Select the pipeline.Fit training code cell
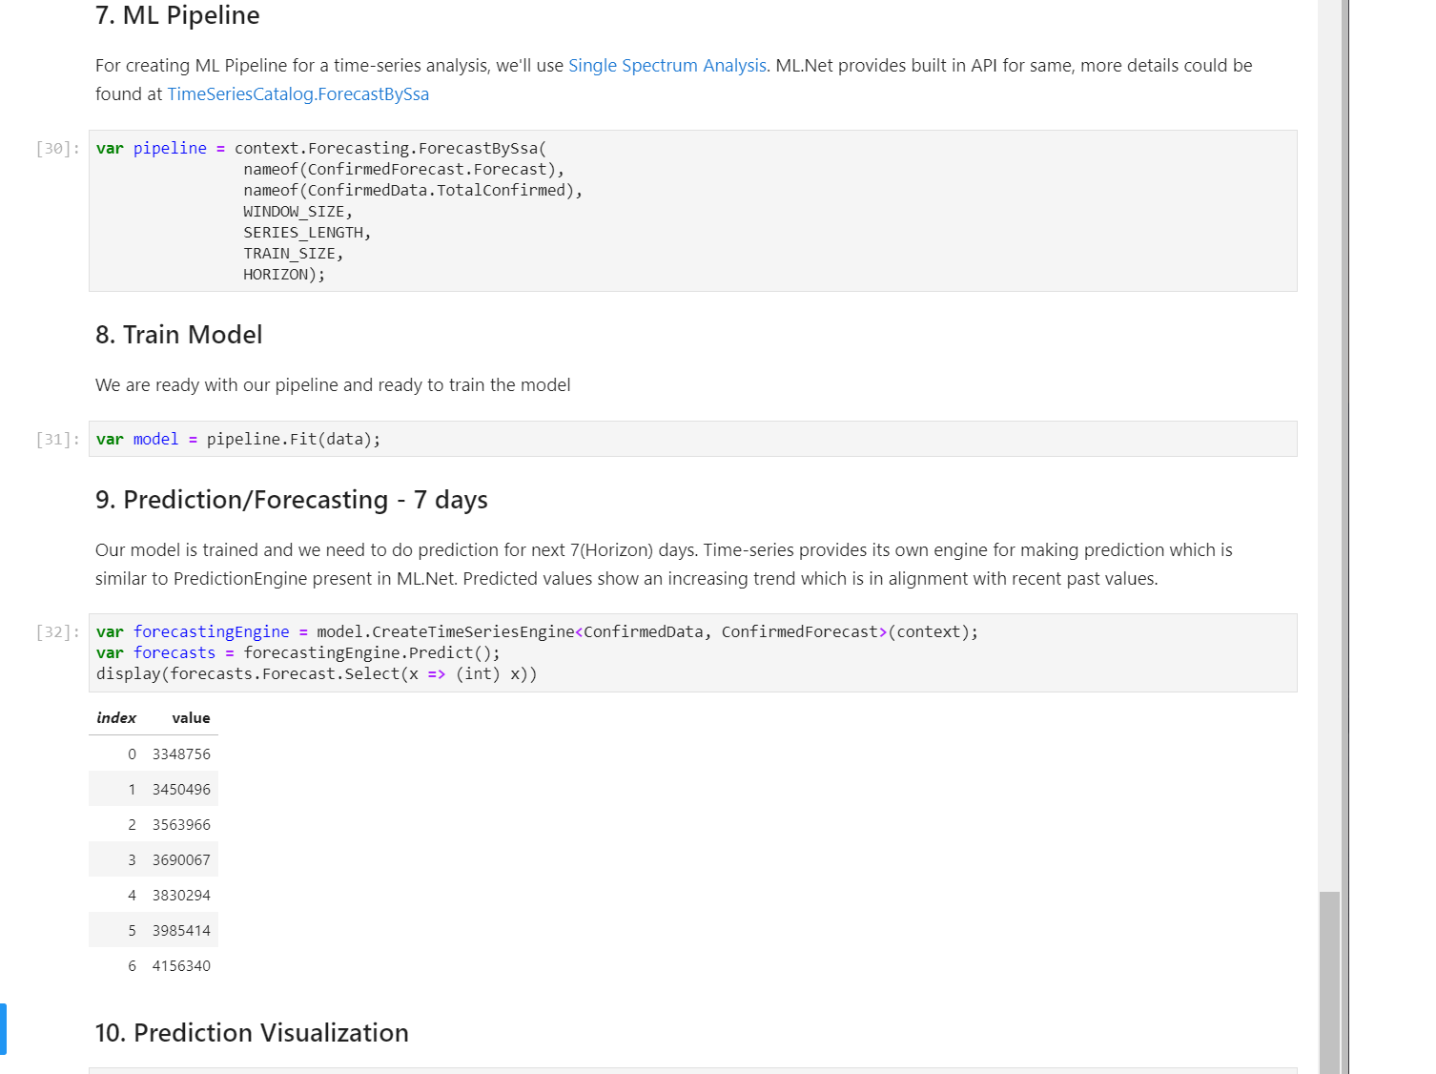 [667, 439]
